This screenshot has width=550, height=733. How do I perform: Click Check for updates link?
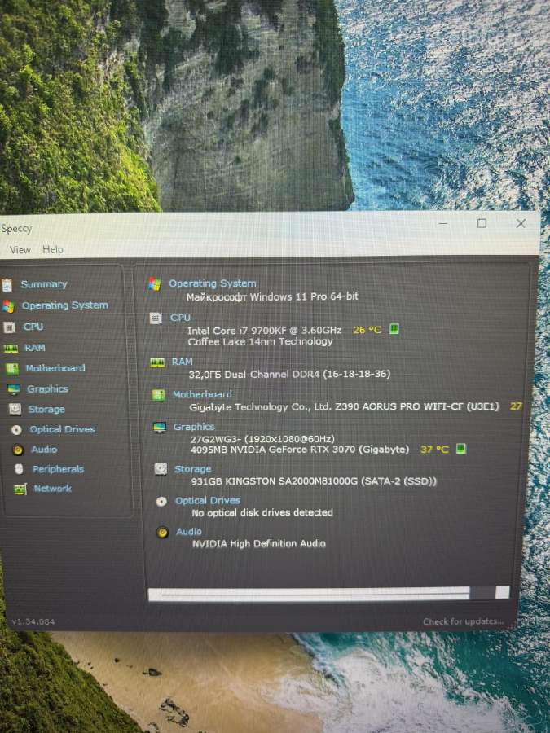click(x=463, y=621)
